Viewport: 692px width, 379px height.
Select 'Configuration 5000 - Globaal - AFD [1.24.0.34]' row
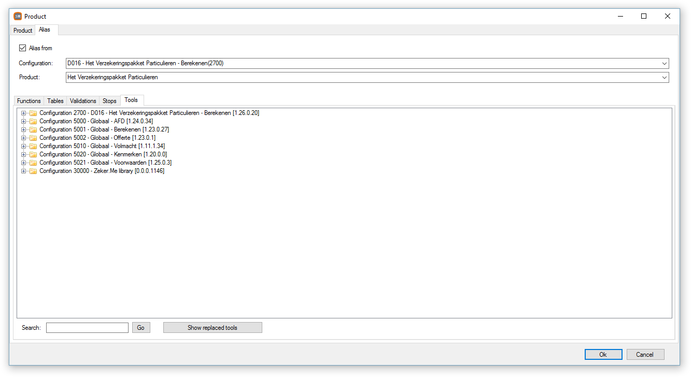[x=96, y=121]
